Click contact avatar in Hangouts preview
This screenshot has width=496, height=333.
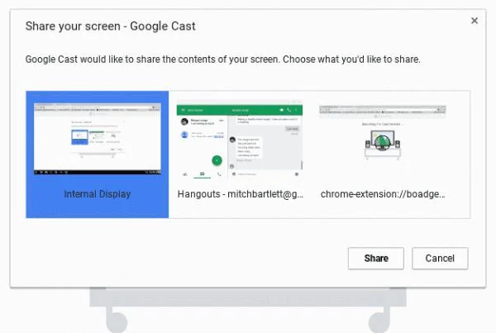(184, 121)
